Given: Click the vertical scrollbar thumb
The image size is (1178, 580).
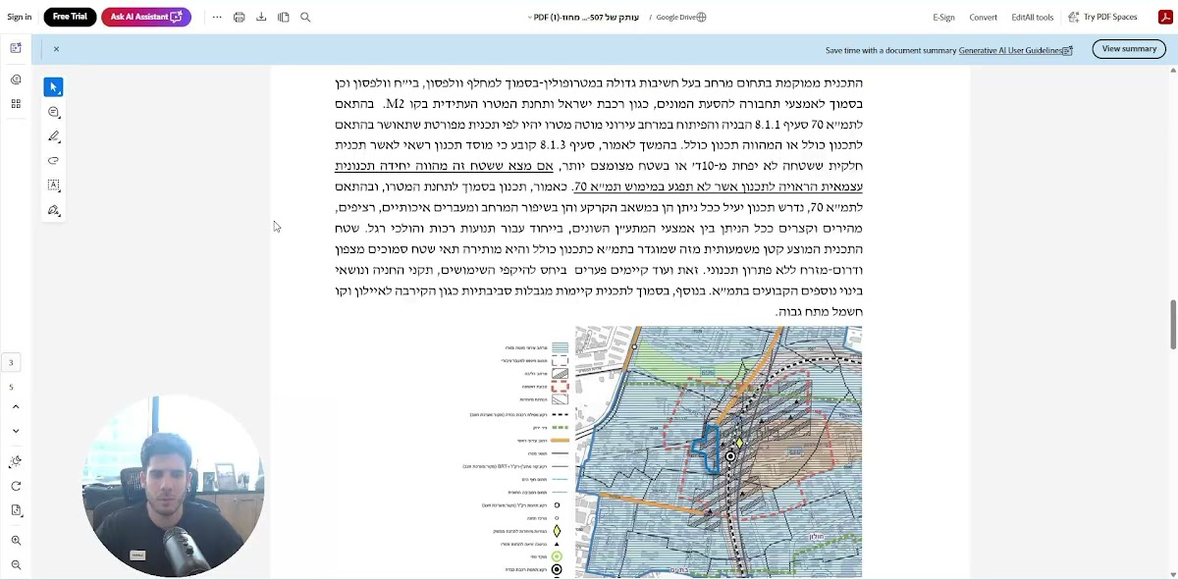Looking at the screenshot, I should point(1172,324).
